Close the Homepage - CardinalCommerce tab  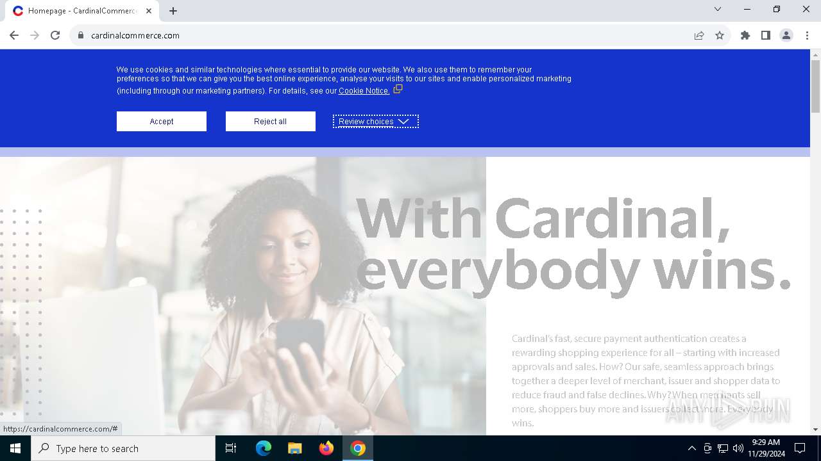(x=149, y=11)
